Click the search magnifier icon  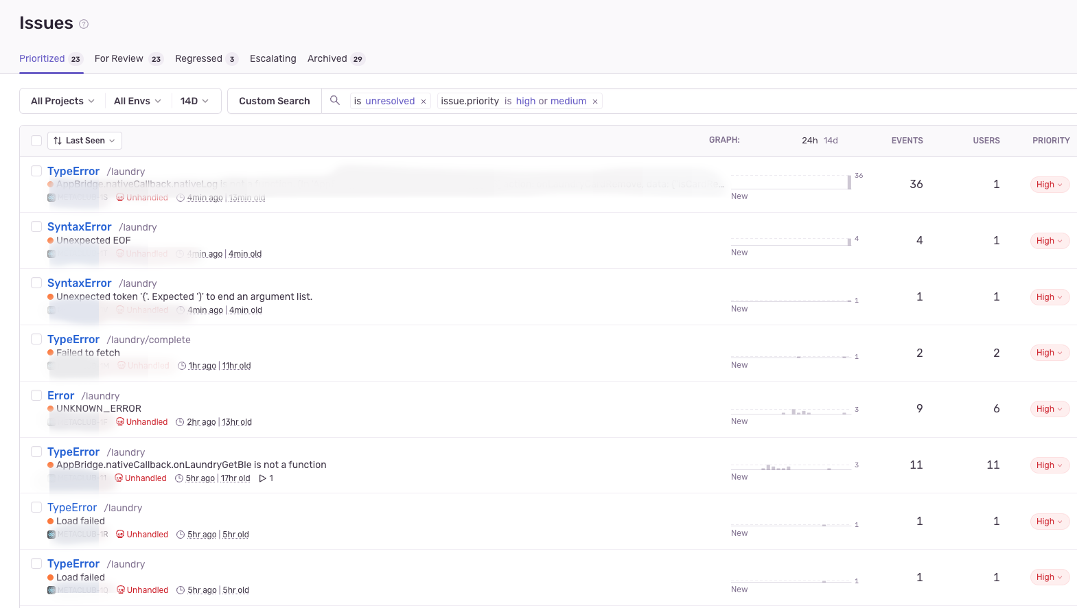tap(335, 100)
